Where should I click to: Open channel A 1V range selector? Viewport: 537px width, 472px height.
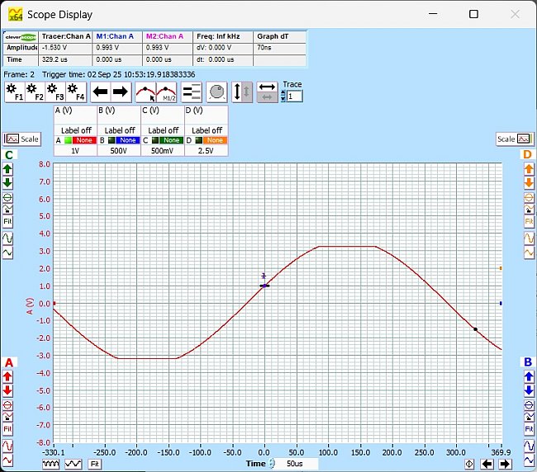[75, 150]
